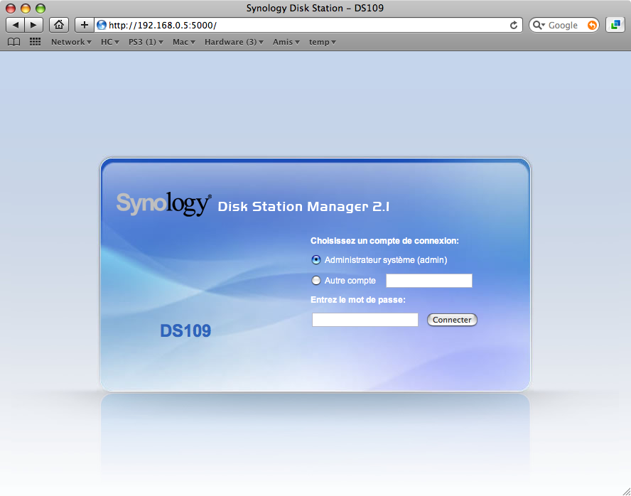Image resolution: width=631 pixels, height=496 pixels.
Task: Click the DS109 model label
Action: pyautogui.click(x=185, y=330)
